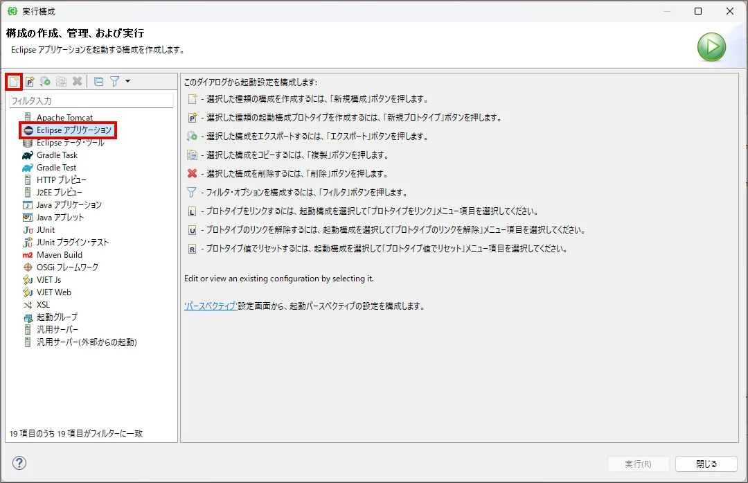748x483 pixels.
Task: Click the Duplicate configuration toolbar icon
Action: 61,81
